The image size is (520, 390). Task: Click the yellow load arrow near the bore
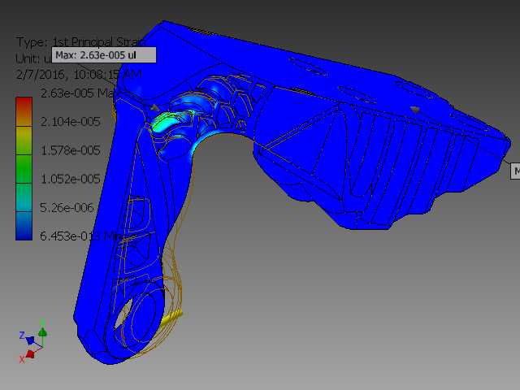pos(171,318)
